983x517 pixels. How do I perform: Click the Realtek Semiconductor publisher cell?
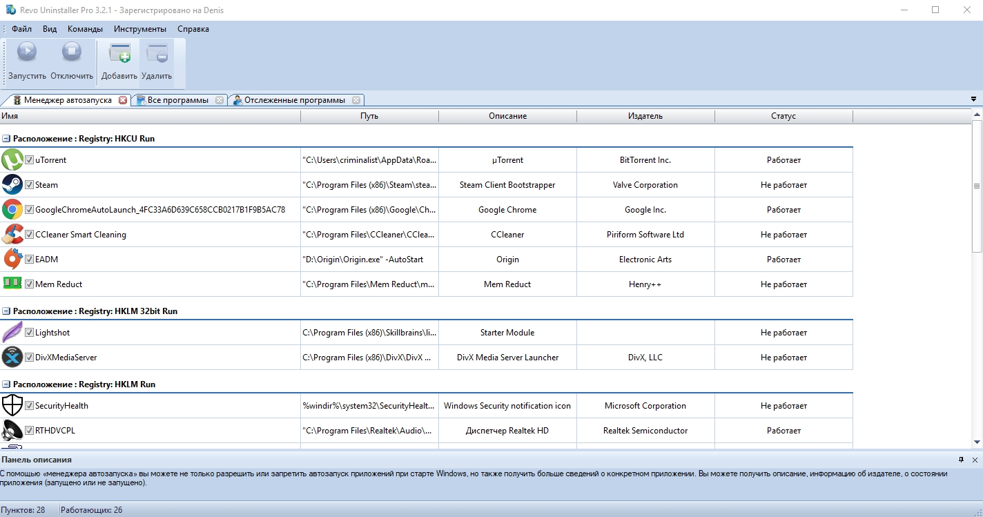point(646,431)
